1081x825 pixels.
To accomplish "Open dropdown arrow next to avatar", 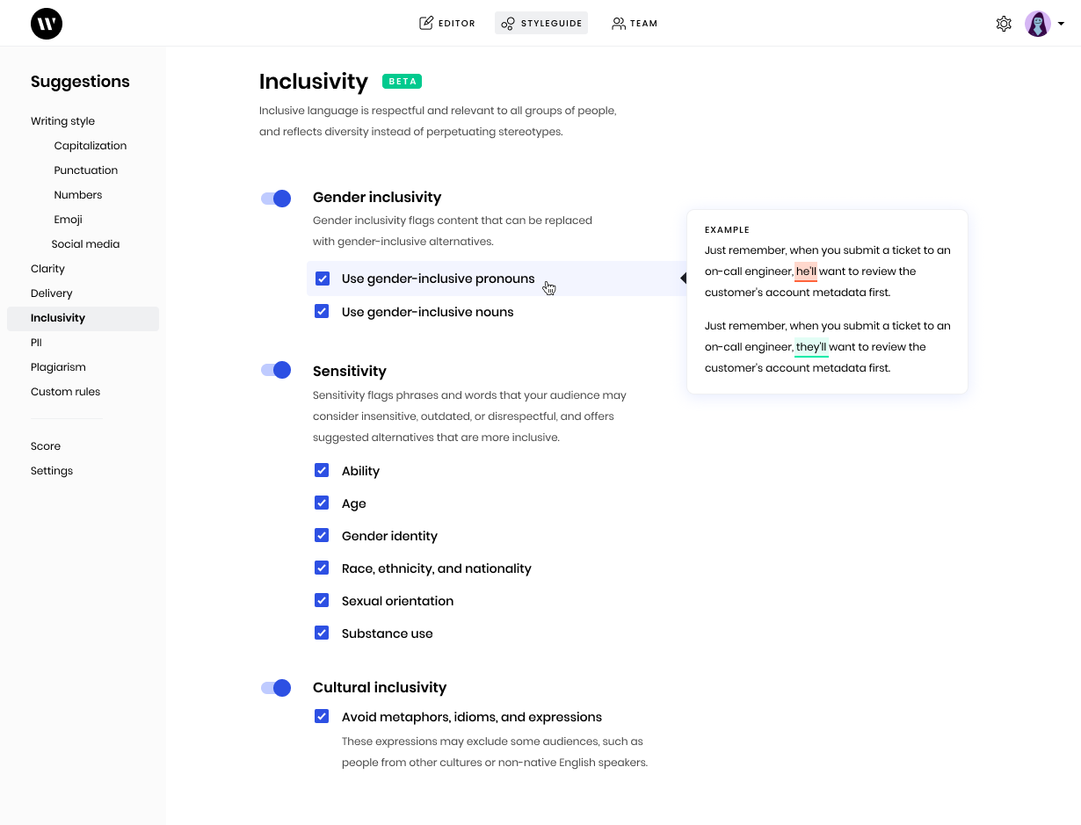I will pyautogui.click(x=1062, y=25).
